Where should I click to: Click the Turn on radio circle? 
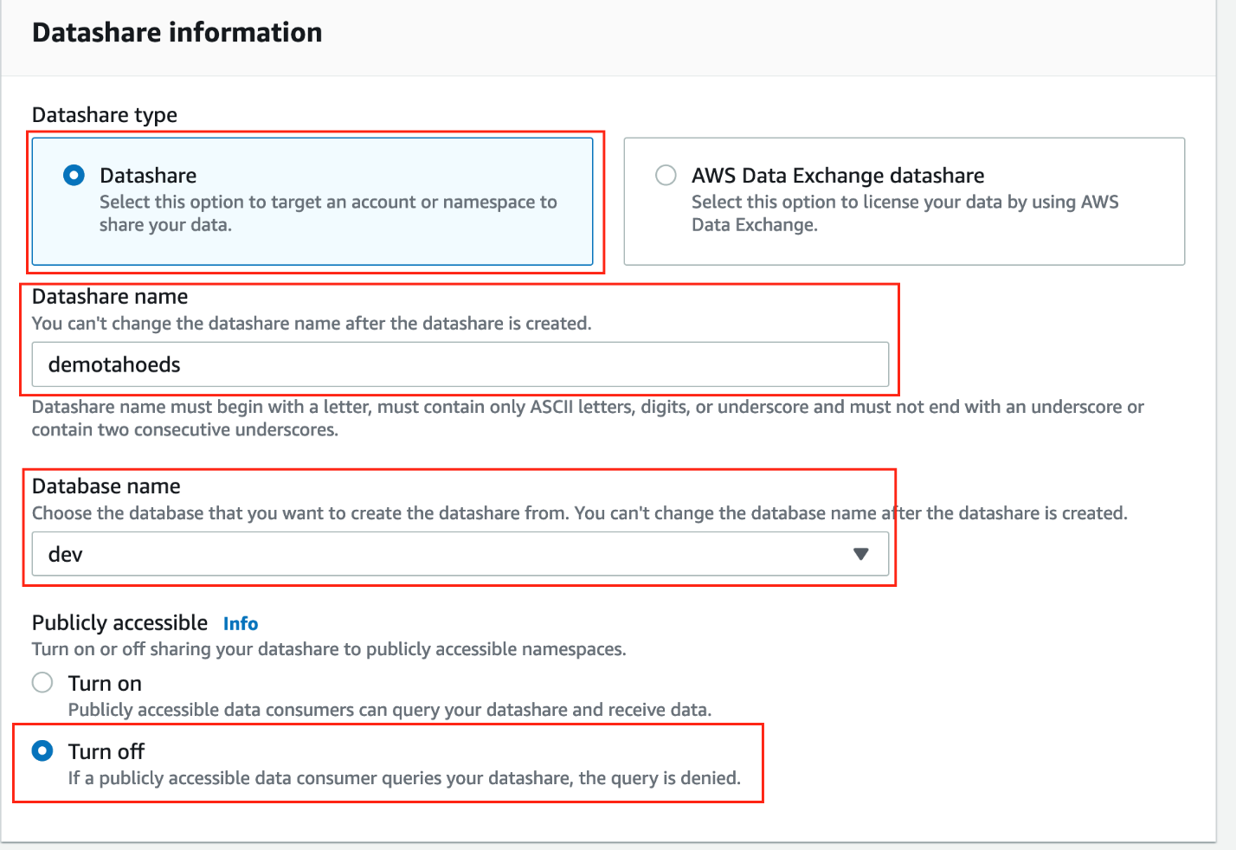click(42, 682)
